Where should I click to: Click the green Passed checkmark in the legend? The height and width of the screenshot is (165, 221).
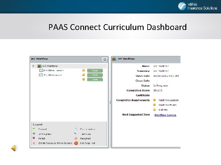(34, 129)
